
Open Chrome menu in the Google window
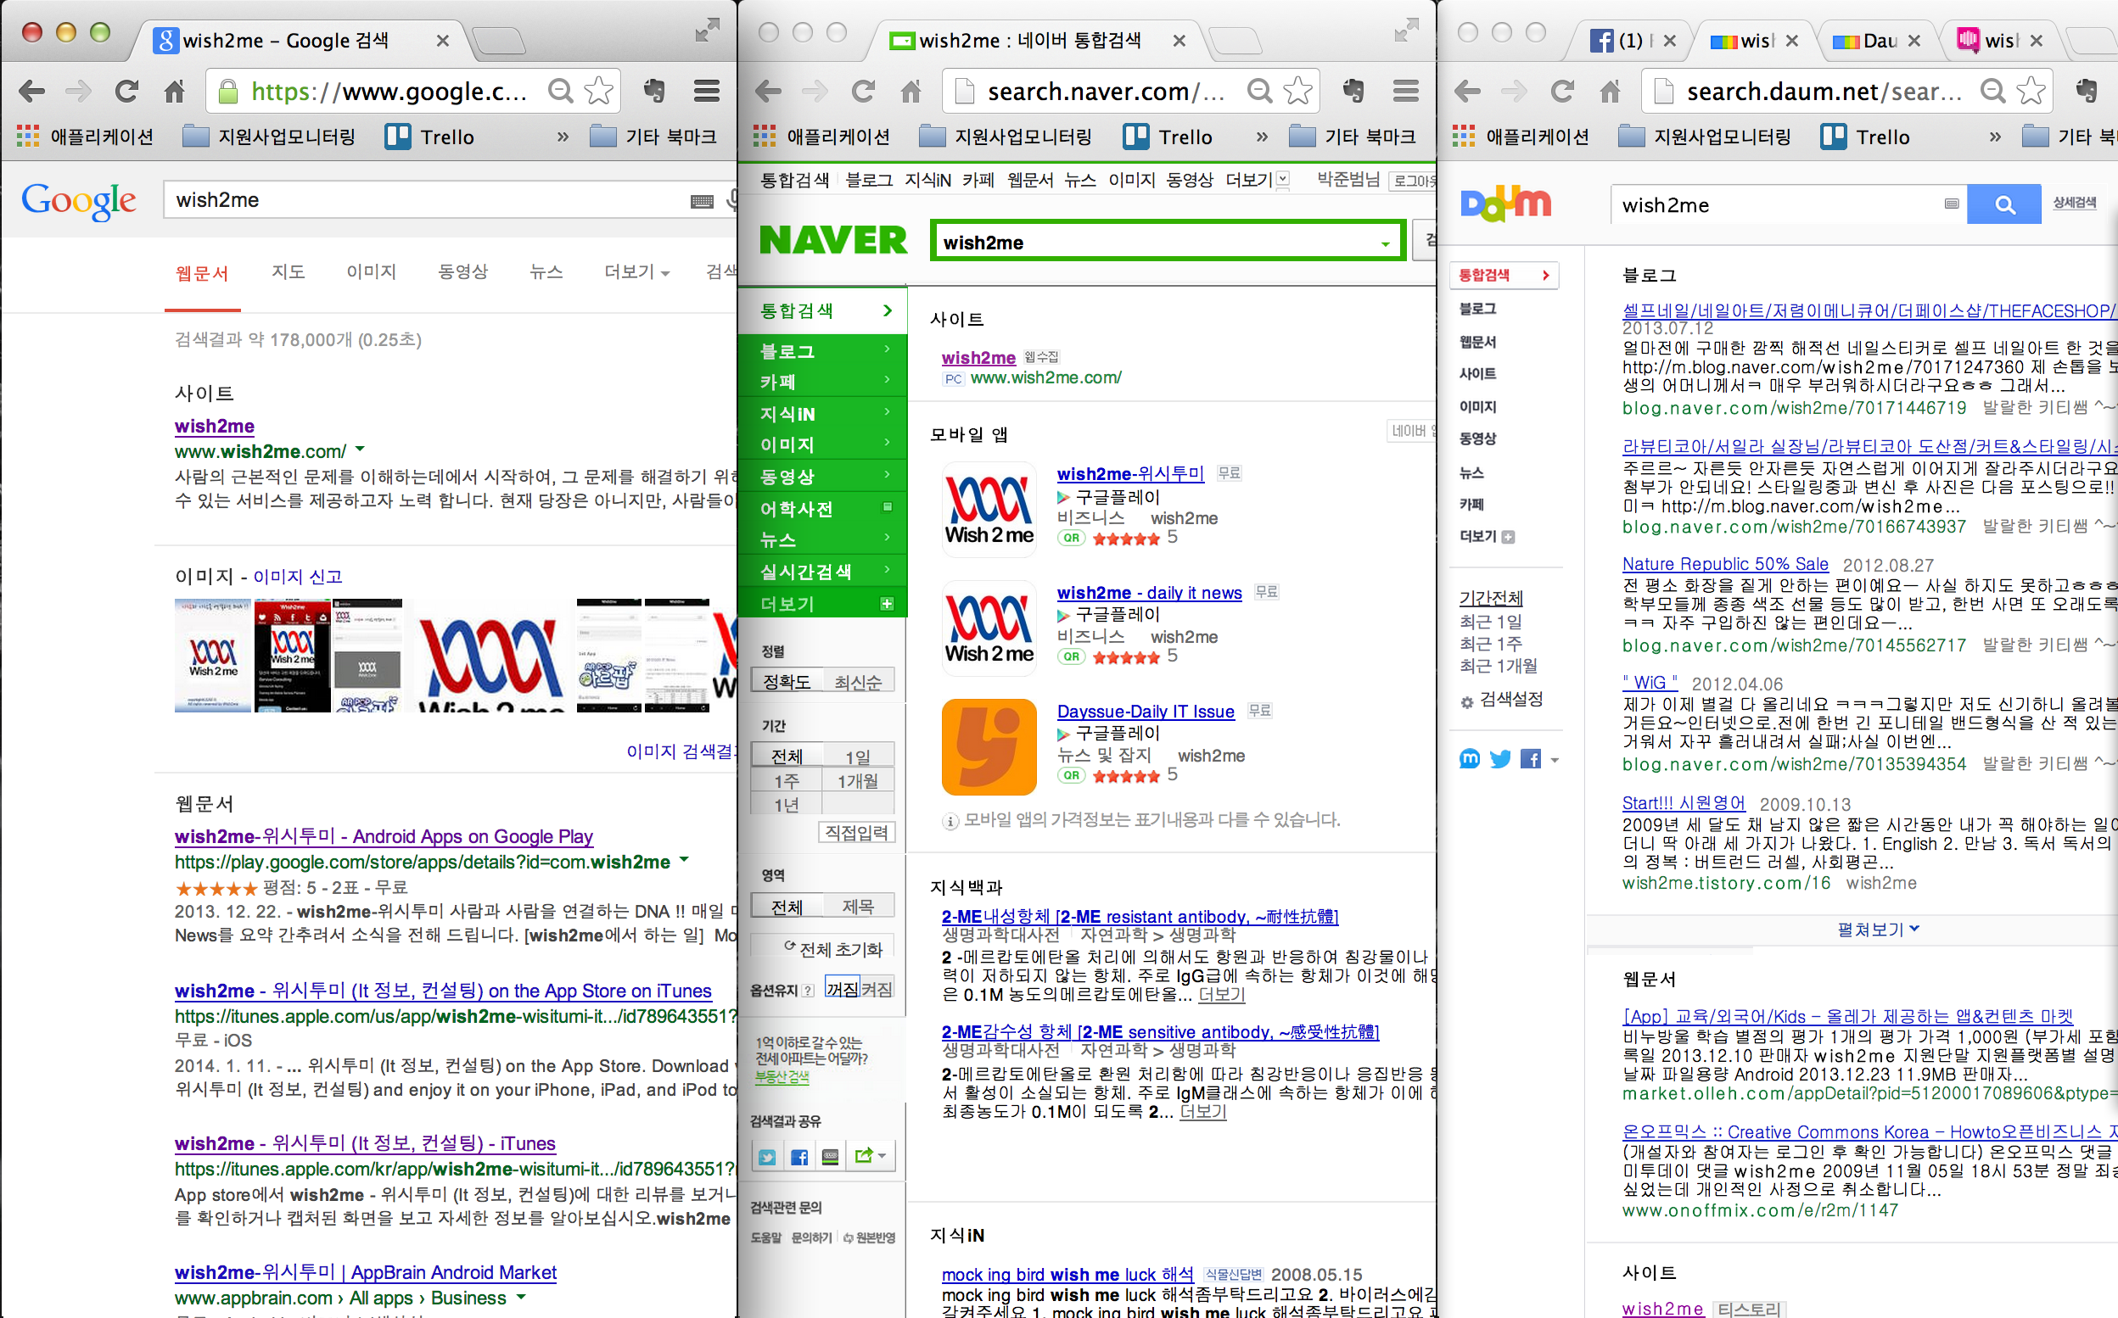[x=706, y=91]
